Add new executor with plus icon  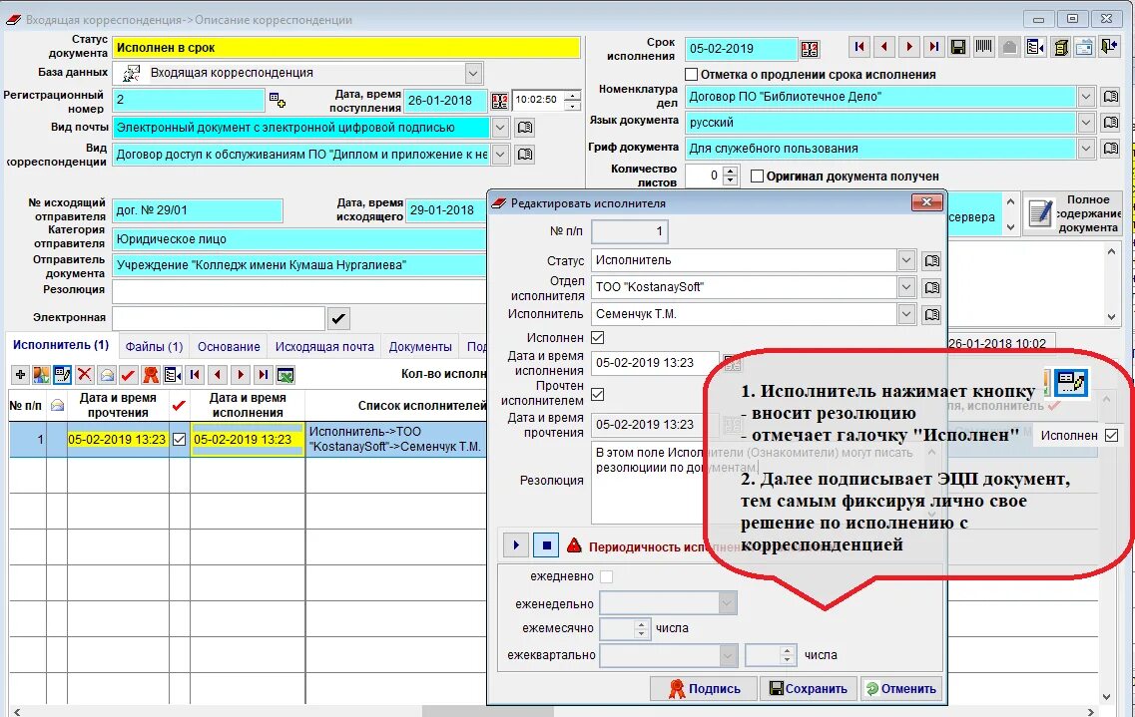click(x=20, y=374)
